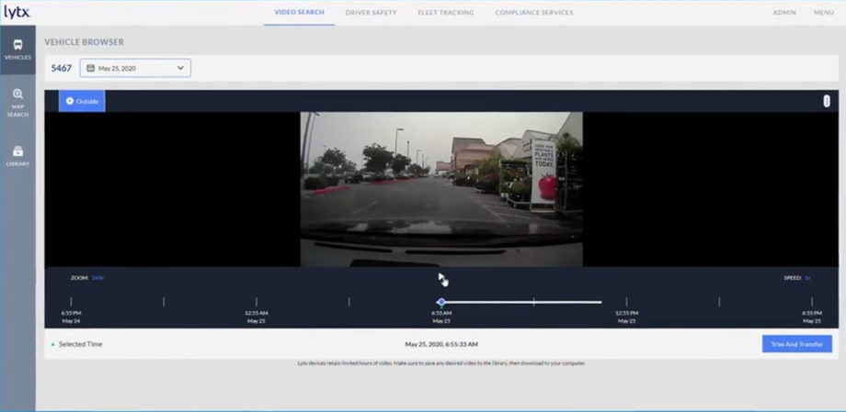Open the Vehicles sidebar section
The height and width of the screenshot is (412, 846).
(17, 49)
